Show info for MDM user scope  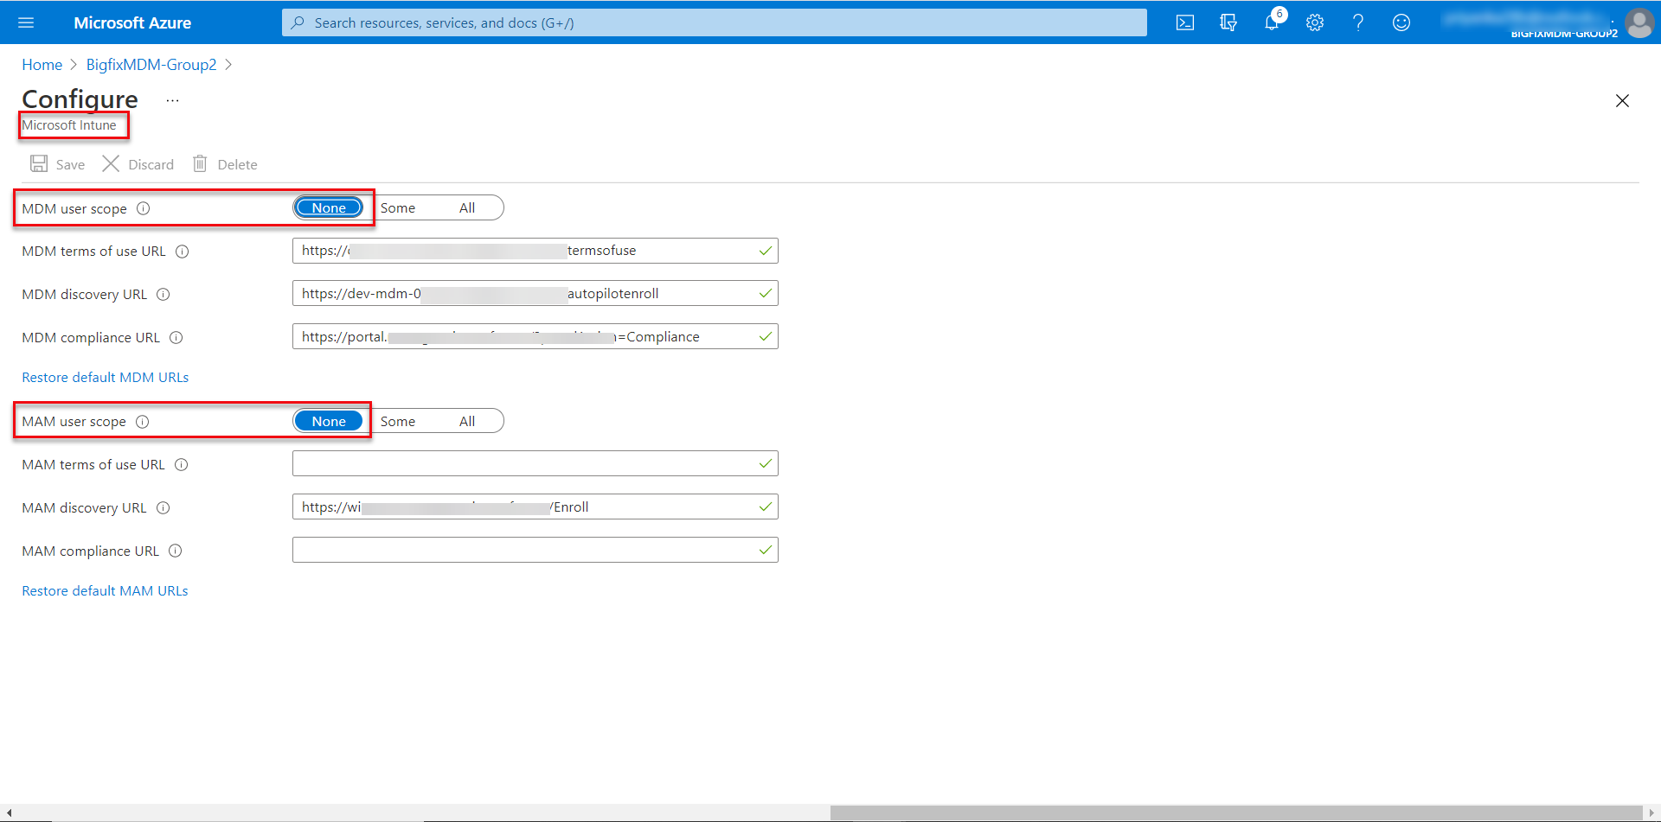pos(144,208)
